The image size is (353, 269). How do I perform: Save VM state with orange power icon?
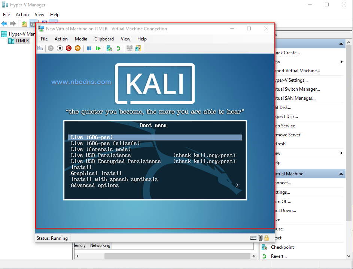click(x=77, y=48)
